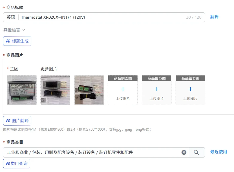Click plus icon in last 商品细节图 slot
Screen dimensions: 234x172
[191, 89]
